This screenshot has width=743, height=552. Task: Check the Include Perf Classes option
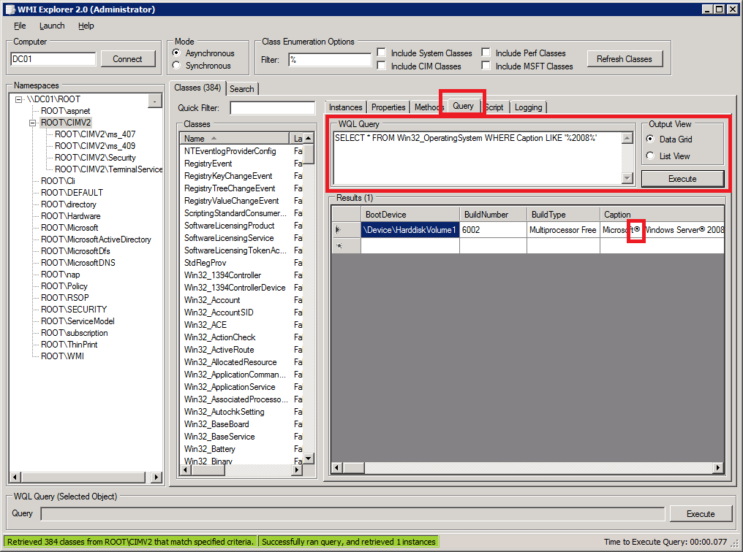point(486,53)
